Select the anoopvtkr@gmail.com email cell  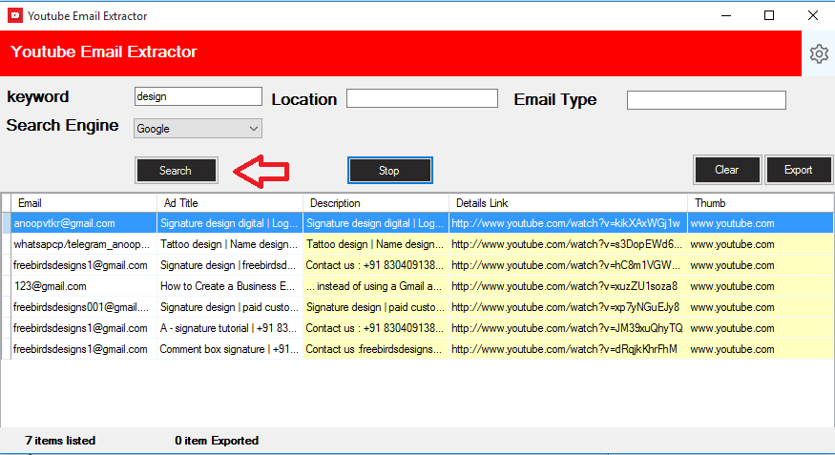pyautogui.click(x=84, y=223)
